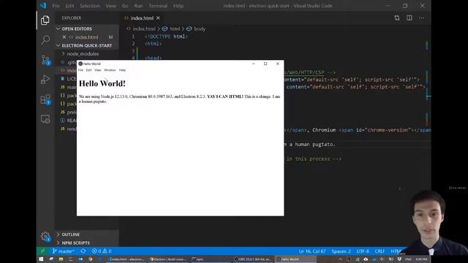Viewport: 468px width, 263px height.
Task: Open Window menu in Hello World window
Action: tap(110, 70)
